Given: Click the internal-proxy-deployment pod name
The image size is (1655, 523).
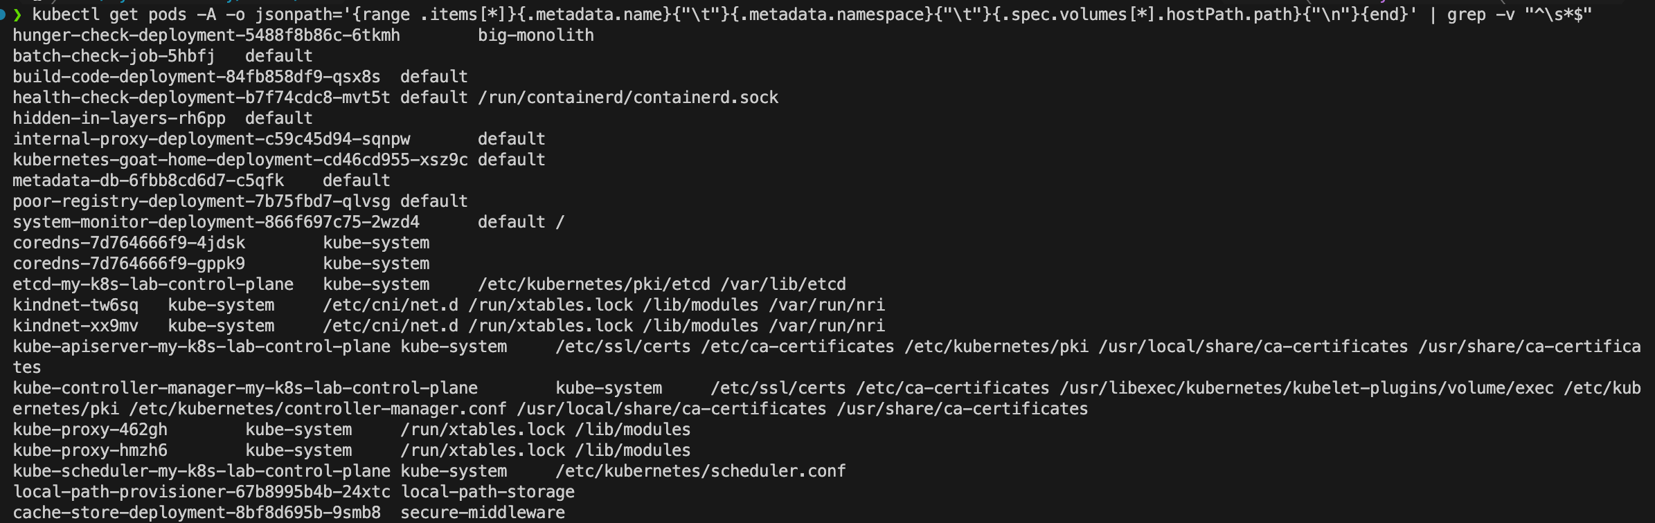Looking at the screenshot, I should pos(211,139).
